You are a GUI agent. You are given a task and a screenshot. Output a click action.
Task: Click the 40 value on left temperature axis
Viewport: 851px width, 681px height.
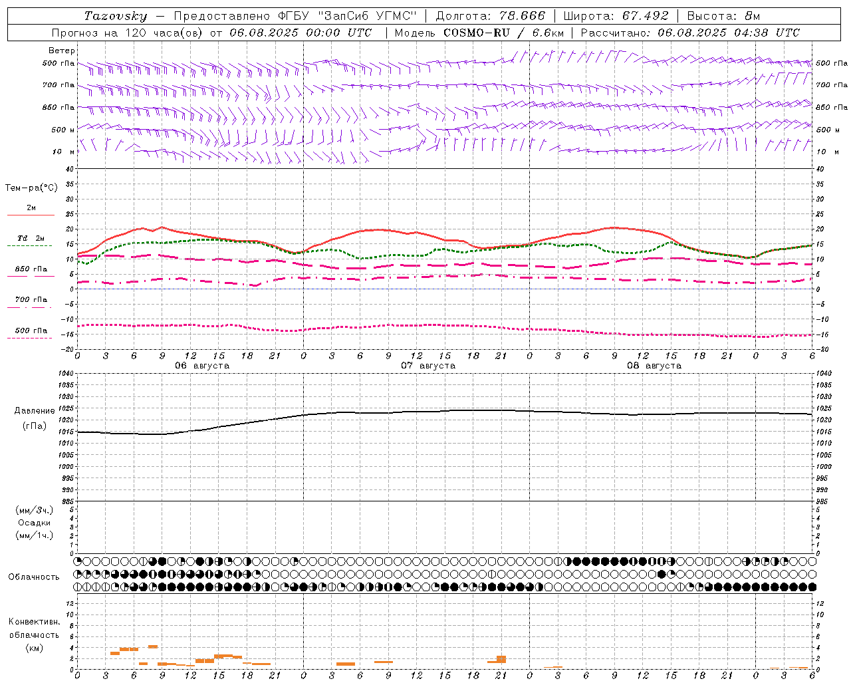(x=69, y=170)
